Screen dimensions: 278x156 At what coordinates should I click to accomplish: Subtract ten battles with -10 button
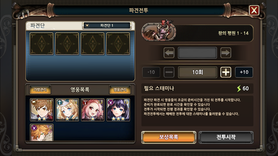(151, 72)
